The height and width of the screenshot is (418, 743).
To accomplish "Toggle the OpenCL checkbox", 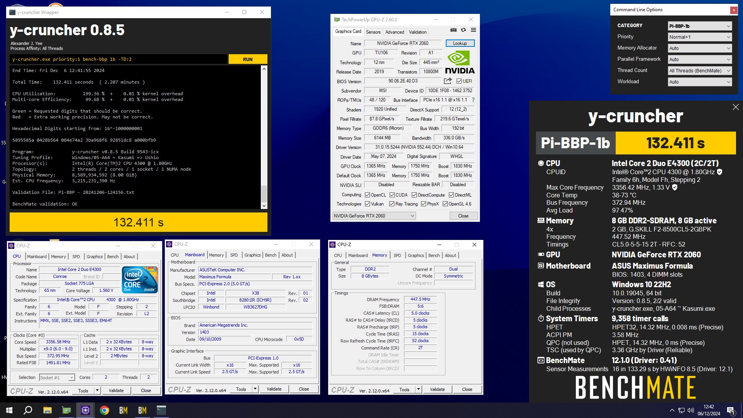I will [x=368, y=195].
